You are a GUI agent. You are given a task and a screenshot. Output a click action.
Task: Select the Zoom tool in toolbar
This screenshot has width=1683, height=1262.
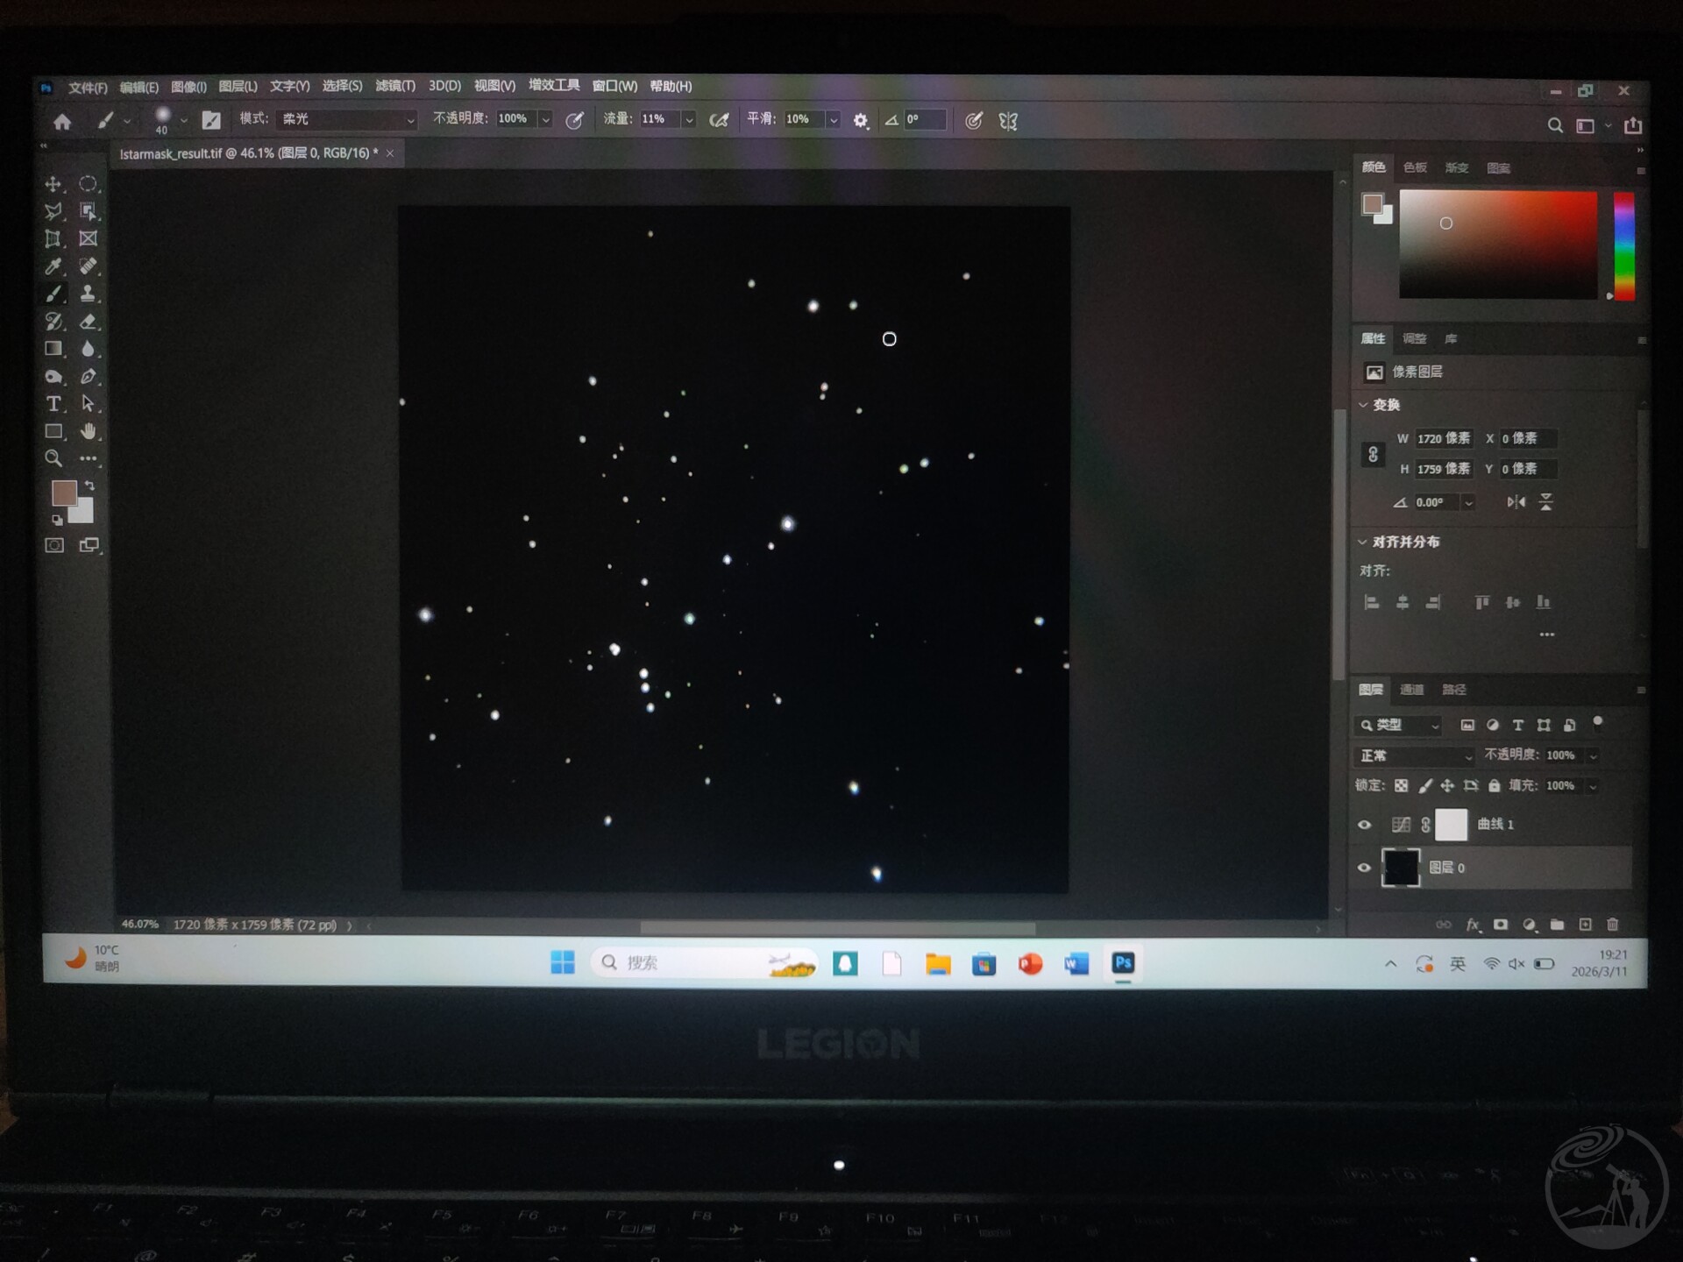click(53, 458)
